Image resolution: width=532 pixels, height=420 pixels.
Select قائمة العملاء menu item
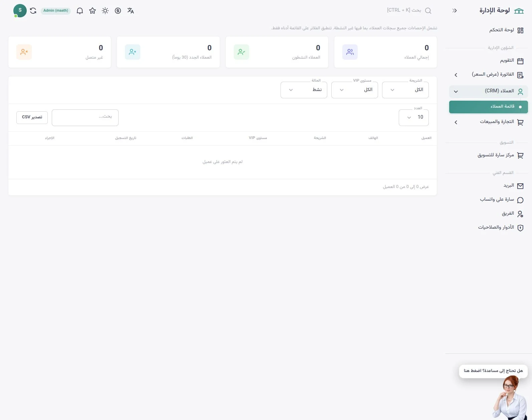[489, 107]
